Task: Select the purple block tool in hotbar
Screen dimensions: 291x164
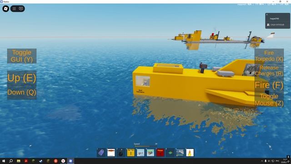Action: [101, 153]
